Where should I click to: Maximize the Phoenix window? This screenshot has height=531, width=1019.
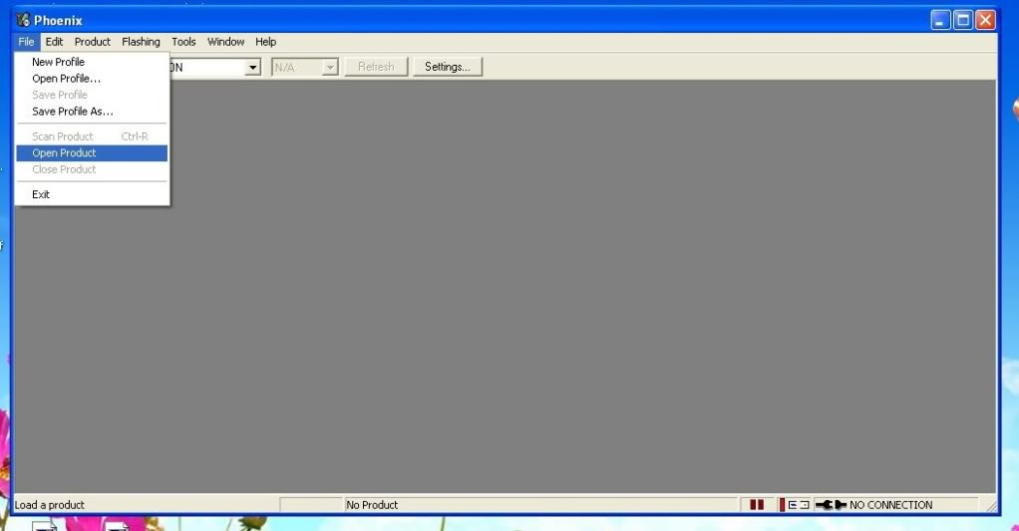(x=963, y=20)
